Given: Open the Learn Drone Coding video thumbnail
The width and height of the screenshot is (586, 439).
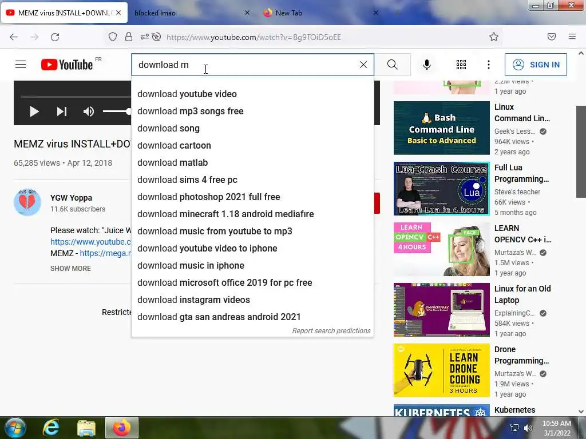Looking at the screenshot, I should point(441,370).
